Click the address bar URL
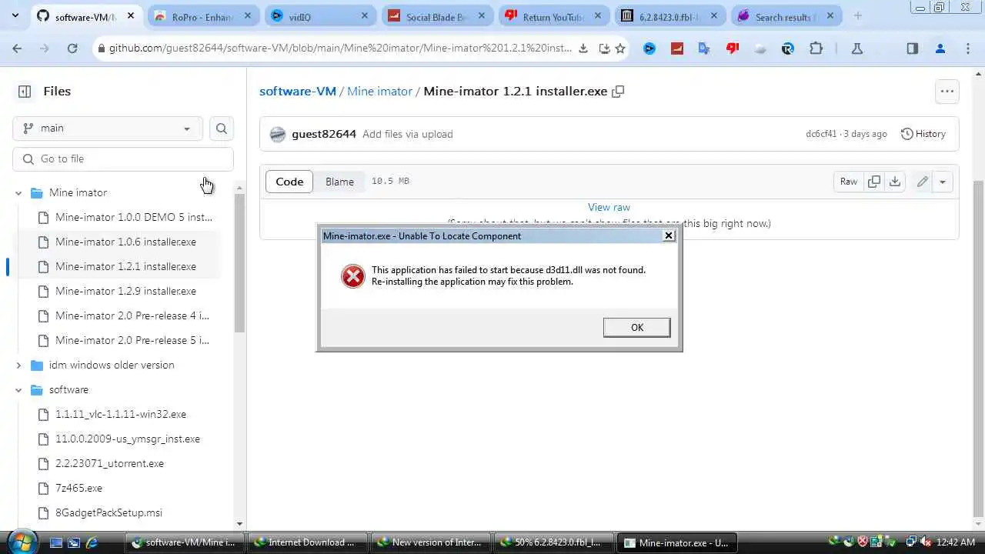 pos(340,48)
